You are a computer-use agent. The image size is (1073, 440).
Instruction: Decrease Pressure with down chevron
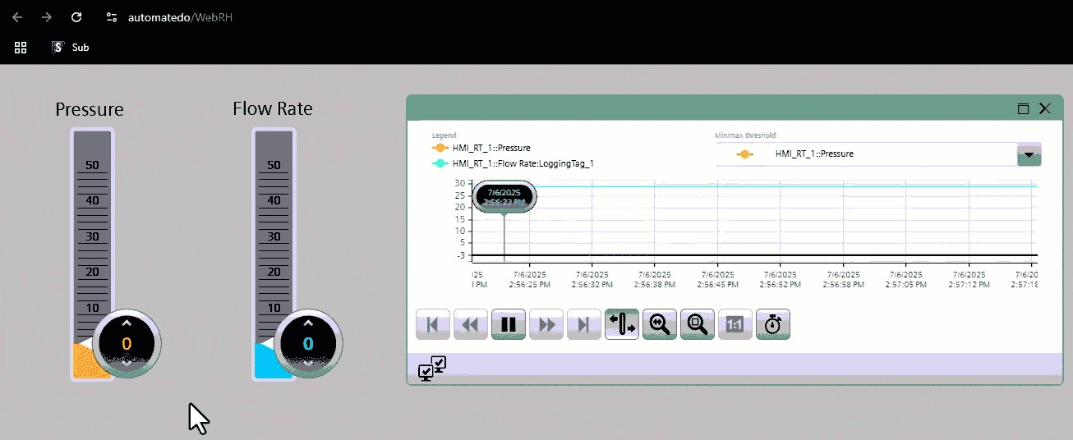127,362
